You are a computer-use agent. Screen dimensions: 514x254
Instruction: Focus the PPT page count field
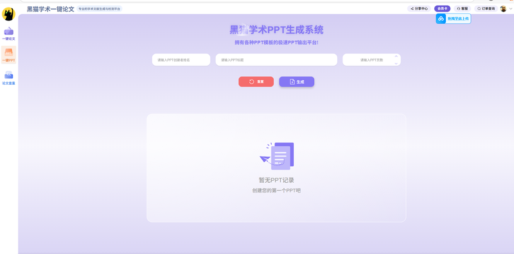pyautogui.click(x=372, y=60)
